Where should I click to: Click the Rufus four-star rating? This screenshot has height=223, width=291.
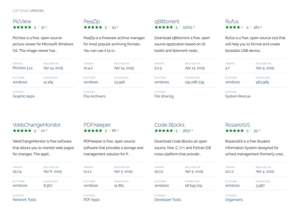click(234, 27)
